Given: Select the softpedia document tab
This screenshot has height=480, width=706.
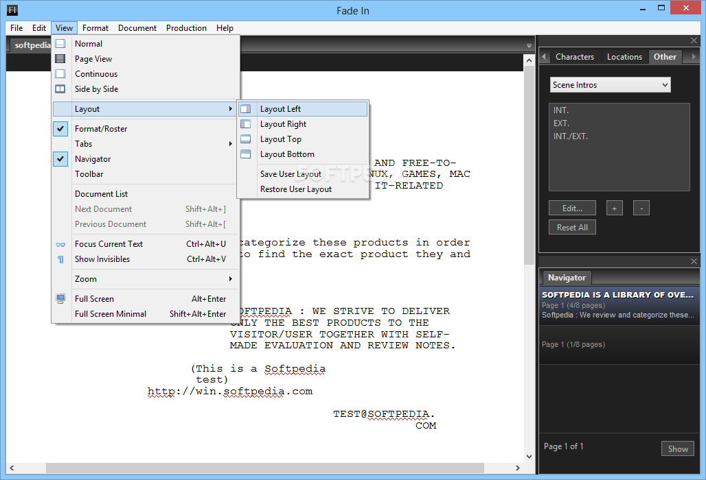Looking at the screenshot, I should (32, 45).
